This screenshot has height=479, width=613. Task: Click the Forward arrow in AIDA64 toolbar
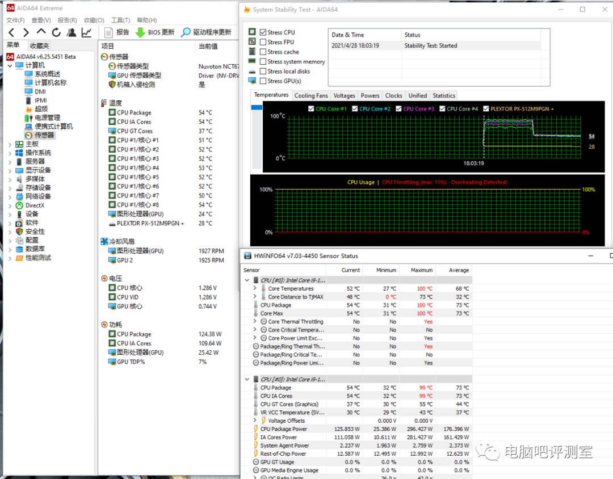coord(26,32)
